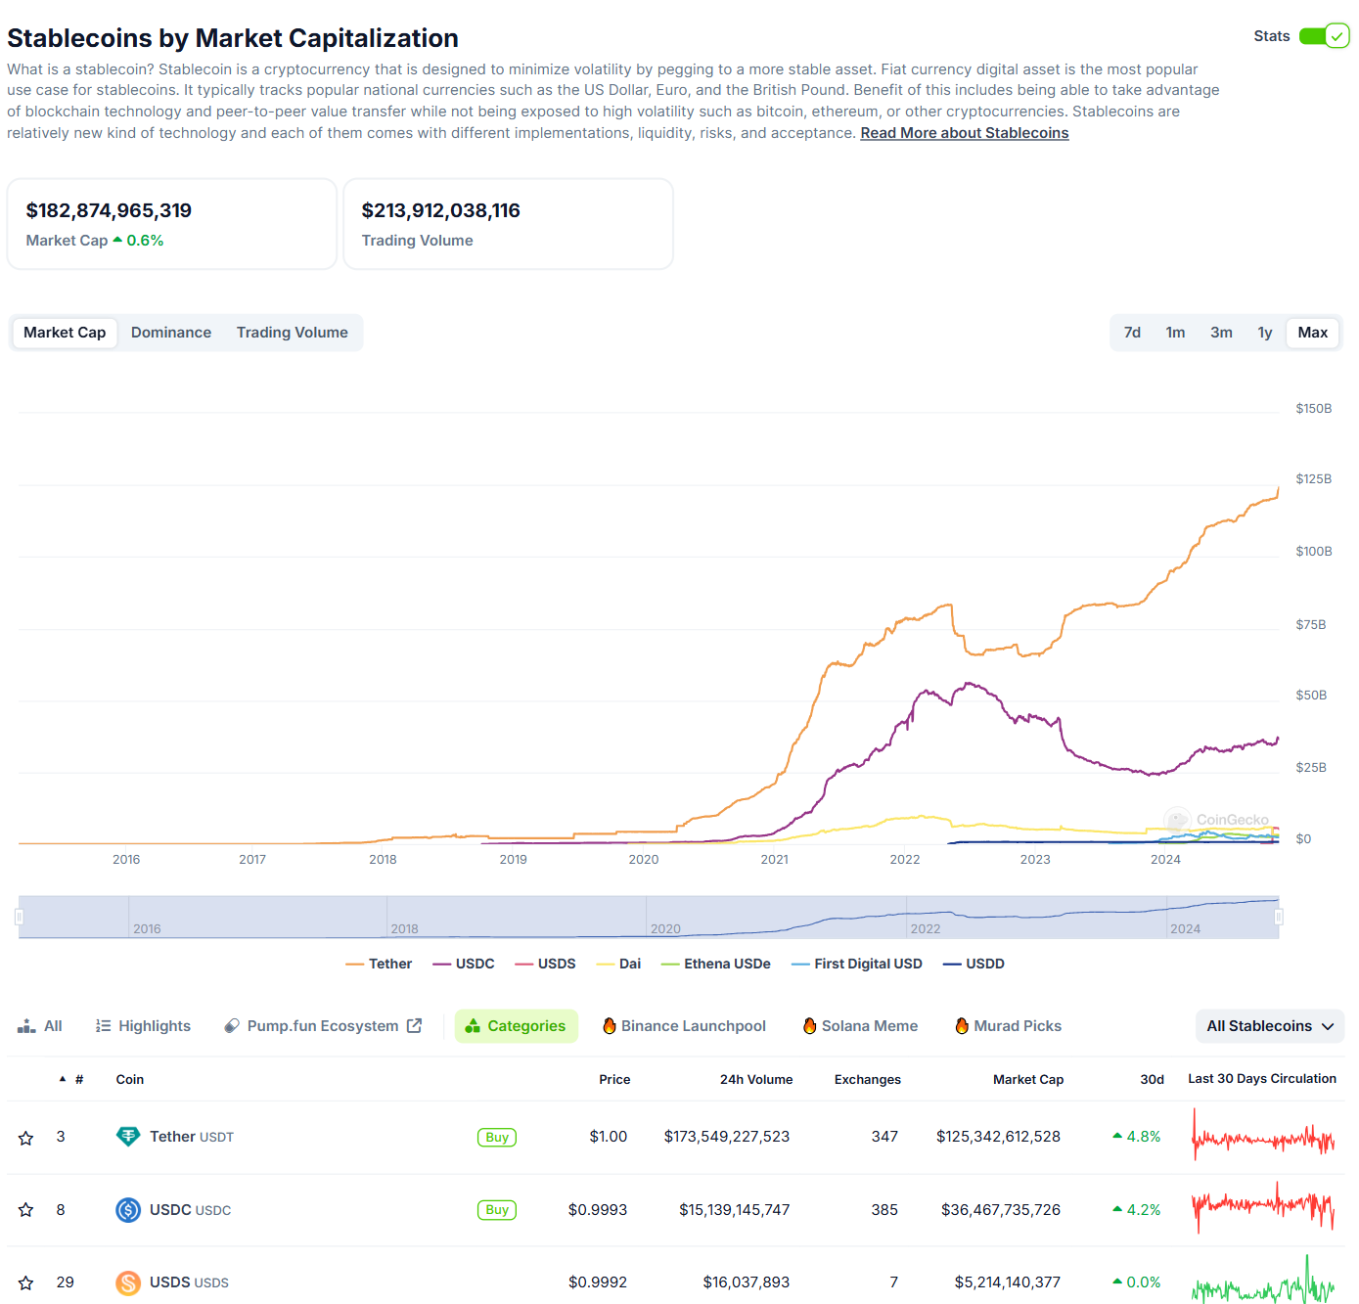View USDC 30-day circulation sparkline
The image size is (1359, 1304).
click(1263, 1208)
